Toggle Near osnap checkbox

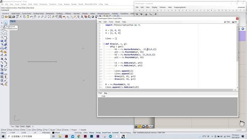[8, 130]
